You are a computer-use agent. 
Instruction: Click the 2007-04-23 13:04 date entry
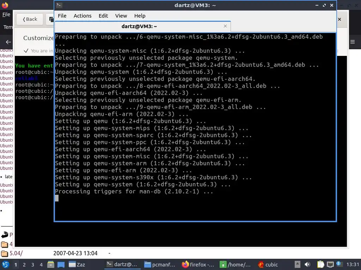(x=75, y=253)
